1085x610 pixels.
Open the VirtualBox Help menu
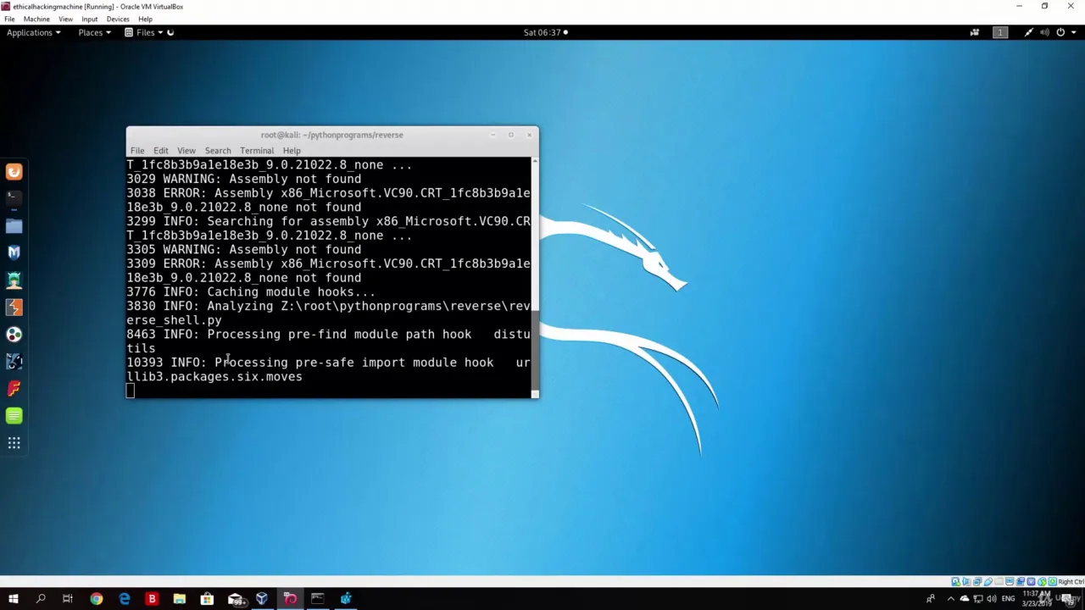[145, 19]
